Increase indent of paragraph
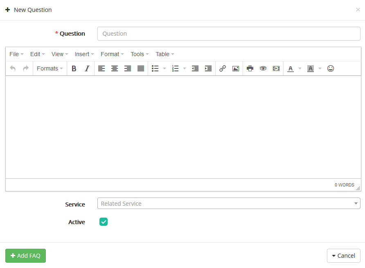 pyautogui.click(x=208, y=68)
